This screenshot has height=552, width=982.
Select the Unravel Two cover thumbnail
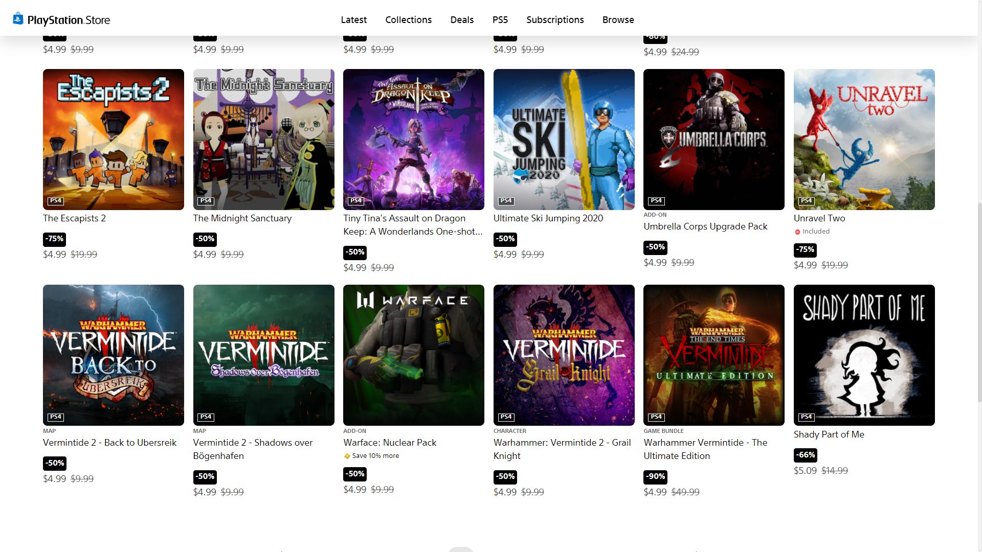click(864, 139)
